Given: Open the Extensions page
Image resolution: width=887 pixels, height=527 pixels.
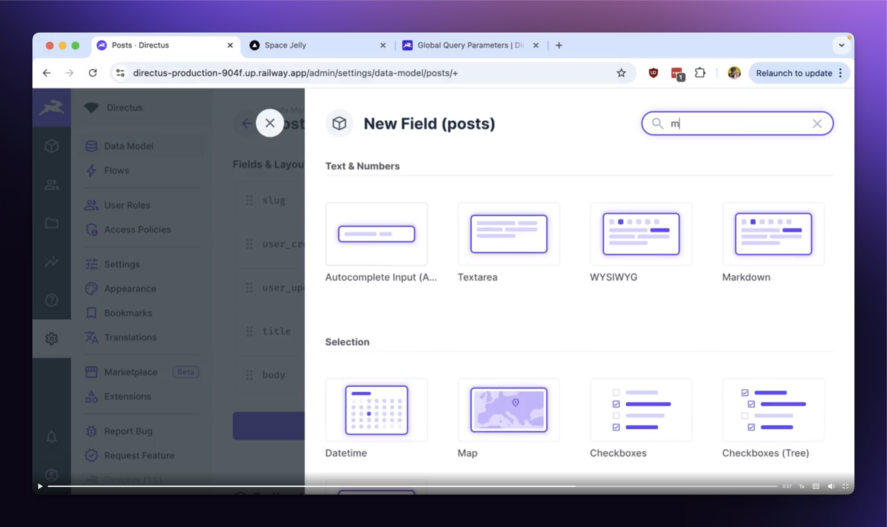Looking at the screenshot, I should click(x=142, y=396).
